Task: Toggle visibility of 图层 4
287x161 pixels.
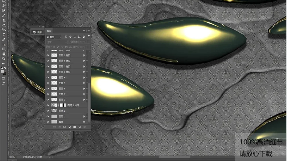Action: point(48,77)
